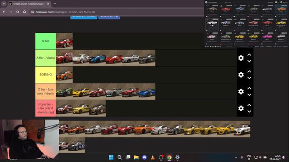Click the green S tier label
Image resolution: width=289 pixels, height=162 pixels.
[46, 41]
